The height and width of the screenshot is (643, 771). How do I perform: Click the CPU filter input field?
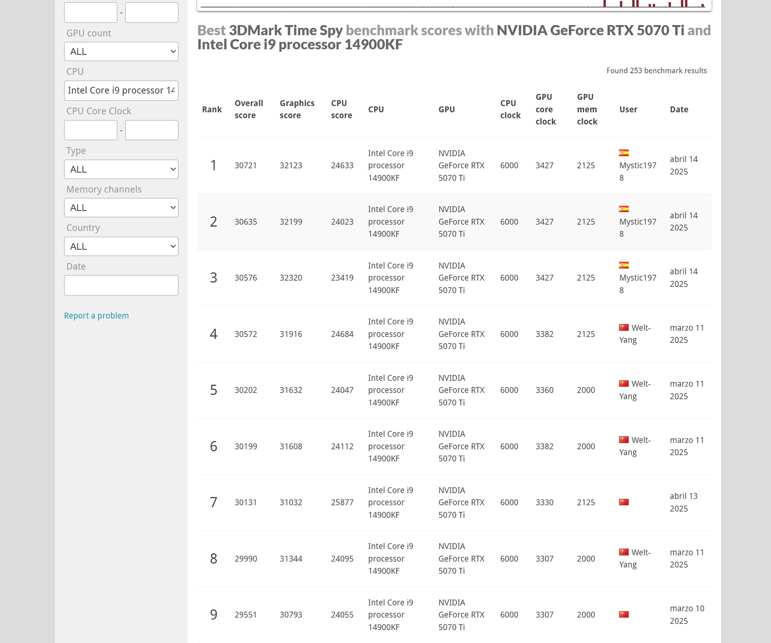[x=121, y=90]
